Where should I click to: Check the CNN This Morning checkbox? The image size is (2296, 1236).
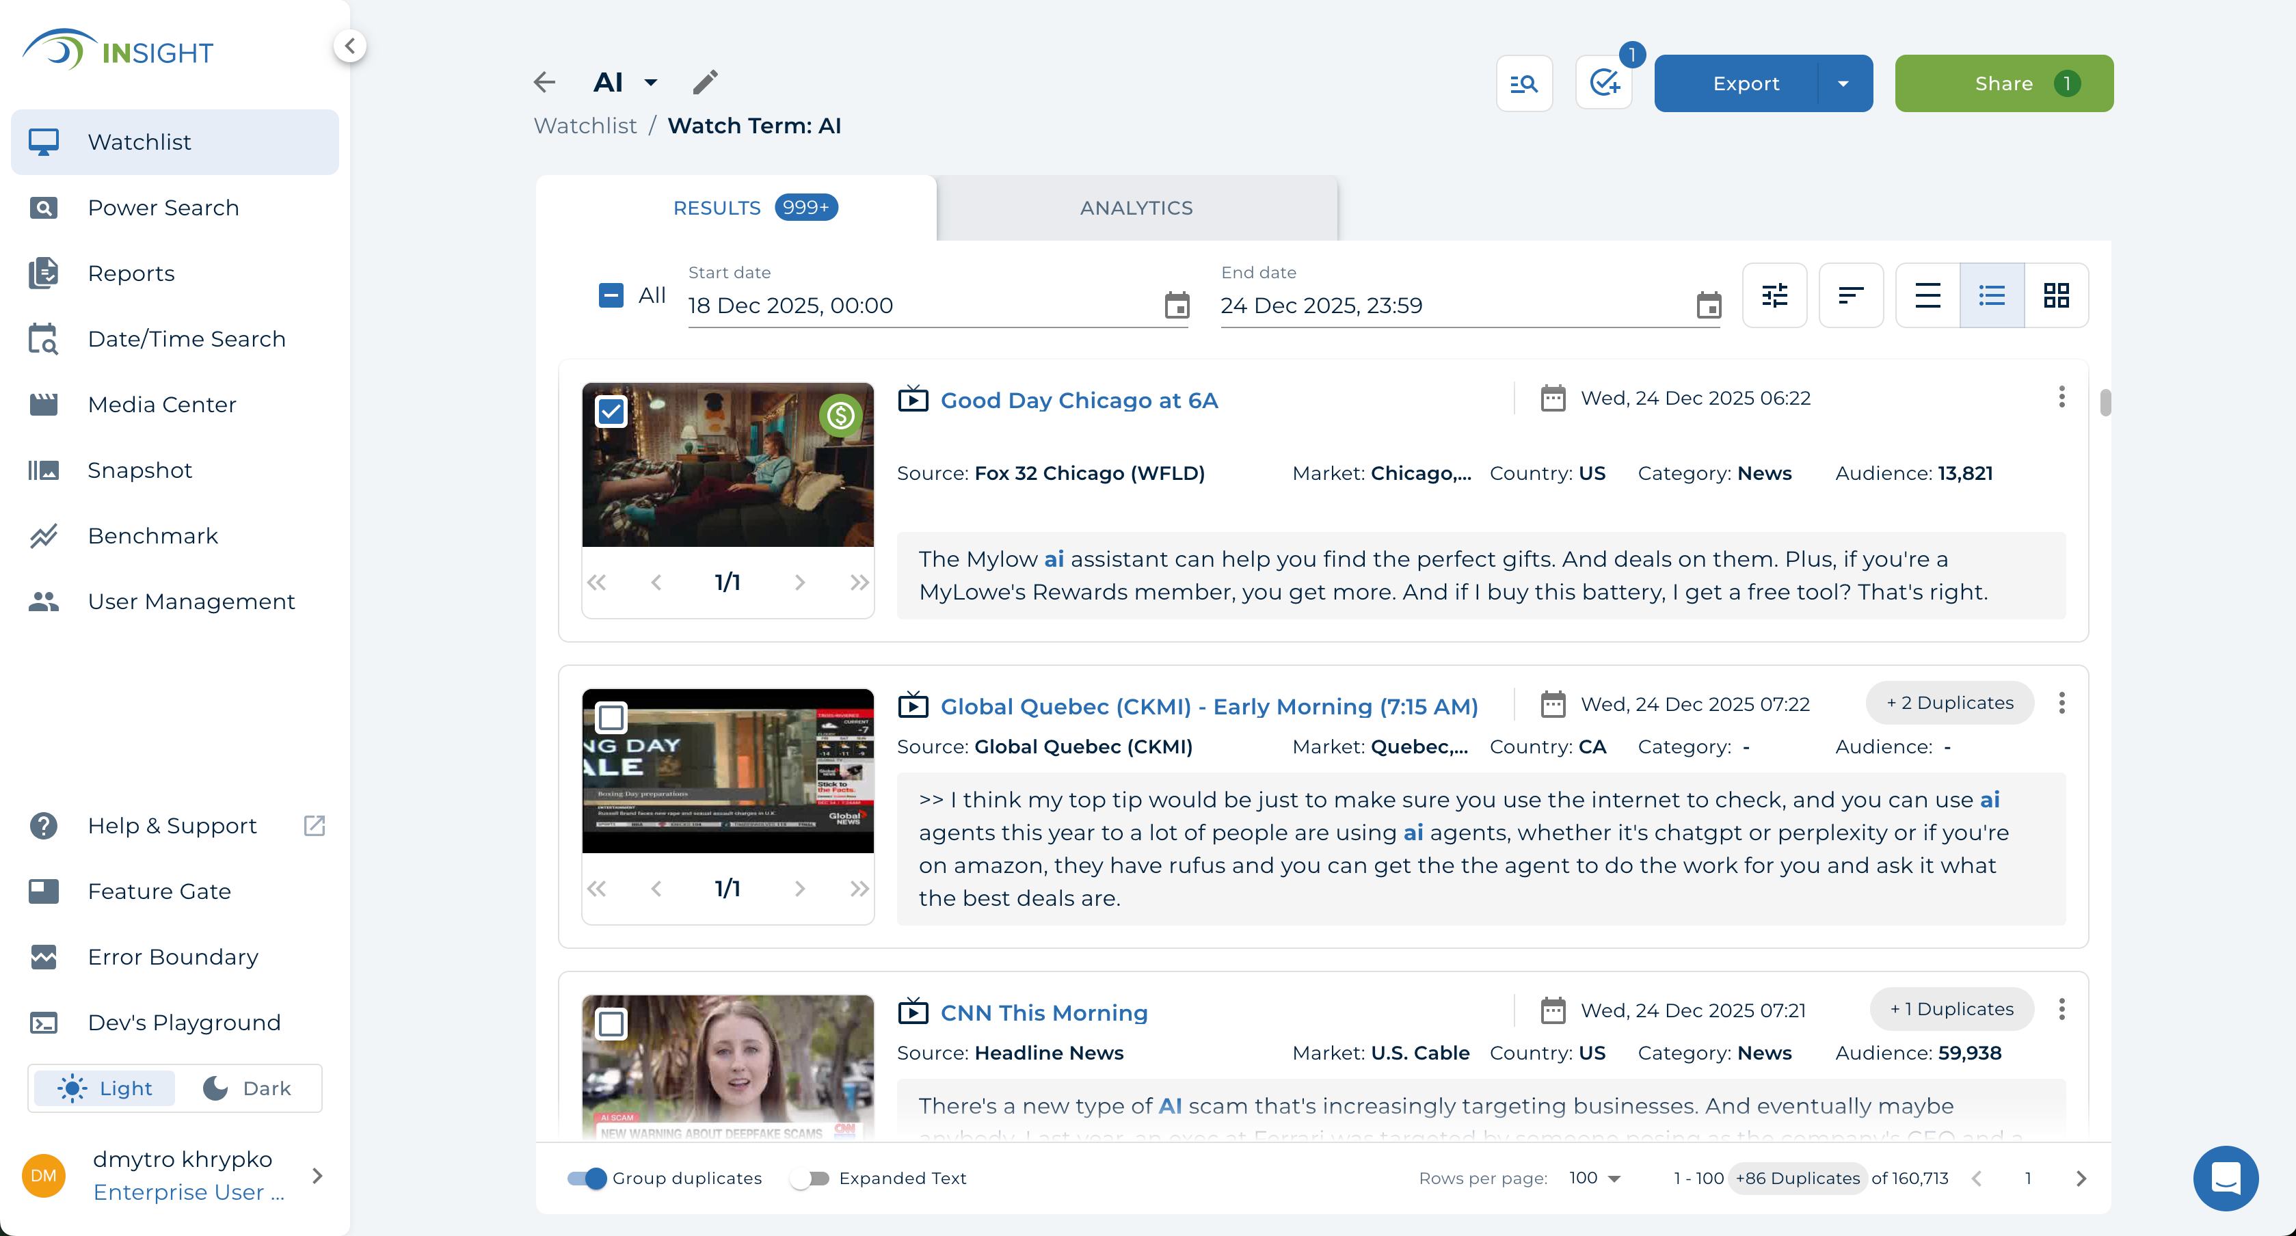point(611,1024)
